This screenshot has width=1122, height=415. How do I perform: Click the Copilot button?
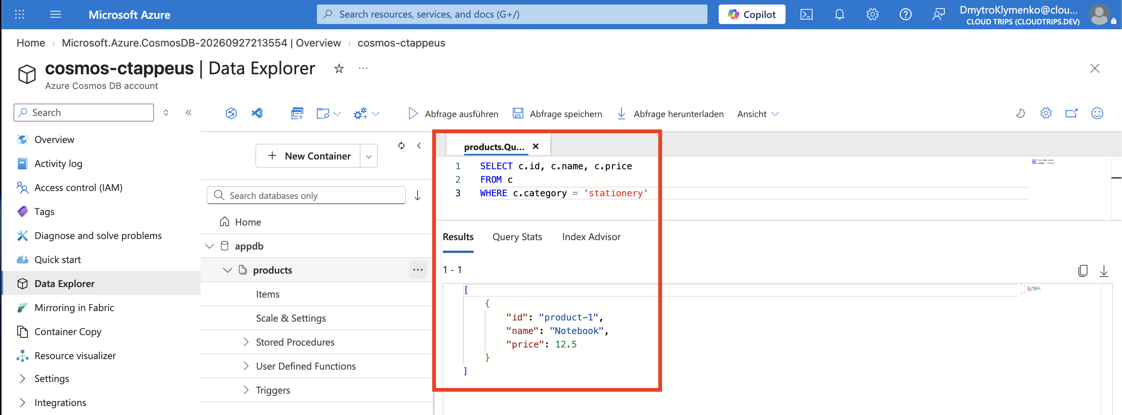click(x=752, y=14)
